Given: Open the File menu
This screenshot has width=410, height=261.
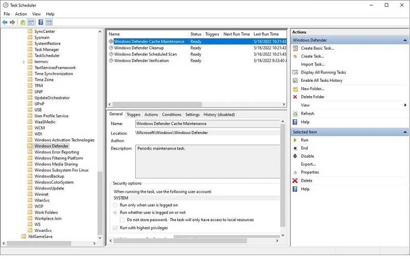Looking at the screenshot, I should pos(7,14).
